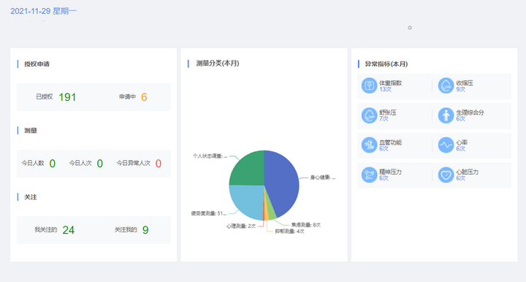The height and width of the screenshot is (282, 526).
Task: Click the small circle marker near top right
Action: (410, 28)
